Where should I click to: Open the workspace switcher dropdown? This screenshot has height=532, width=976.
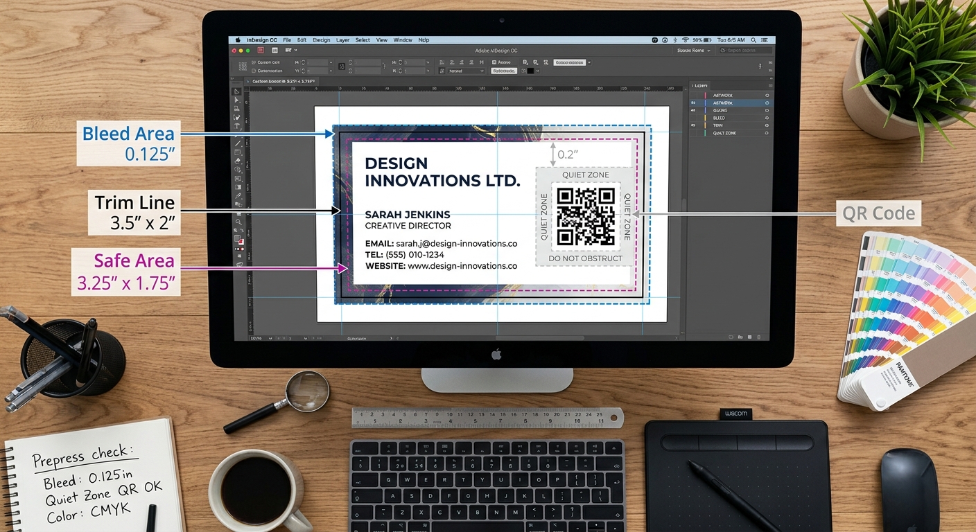[x=693, y=51]
